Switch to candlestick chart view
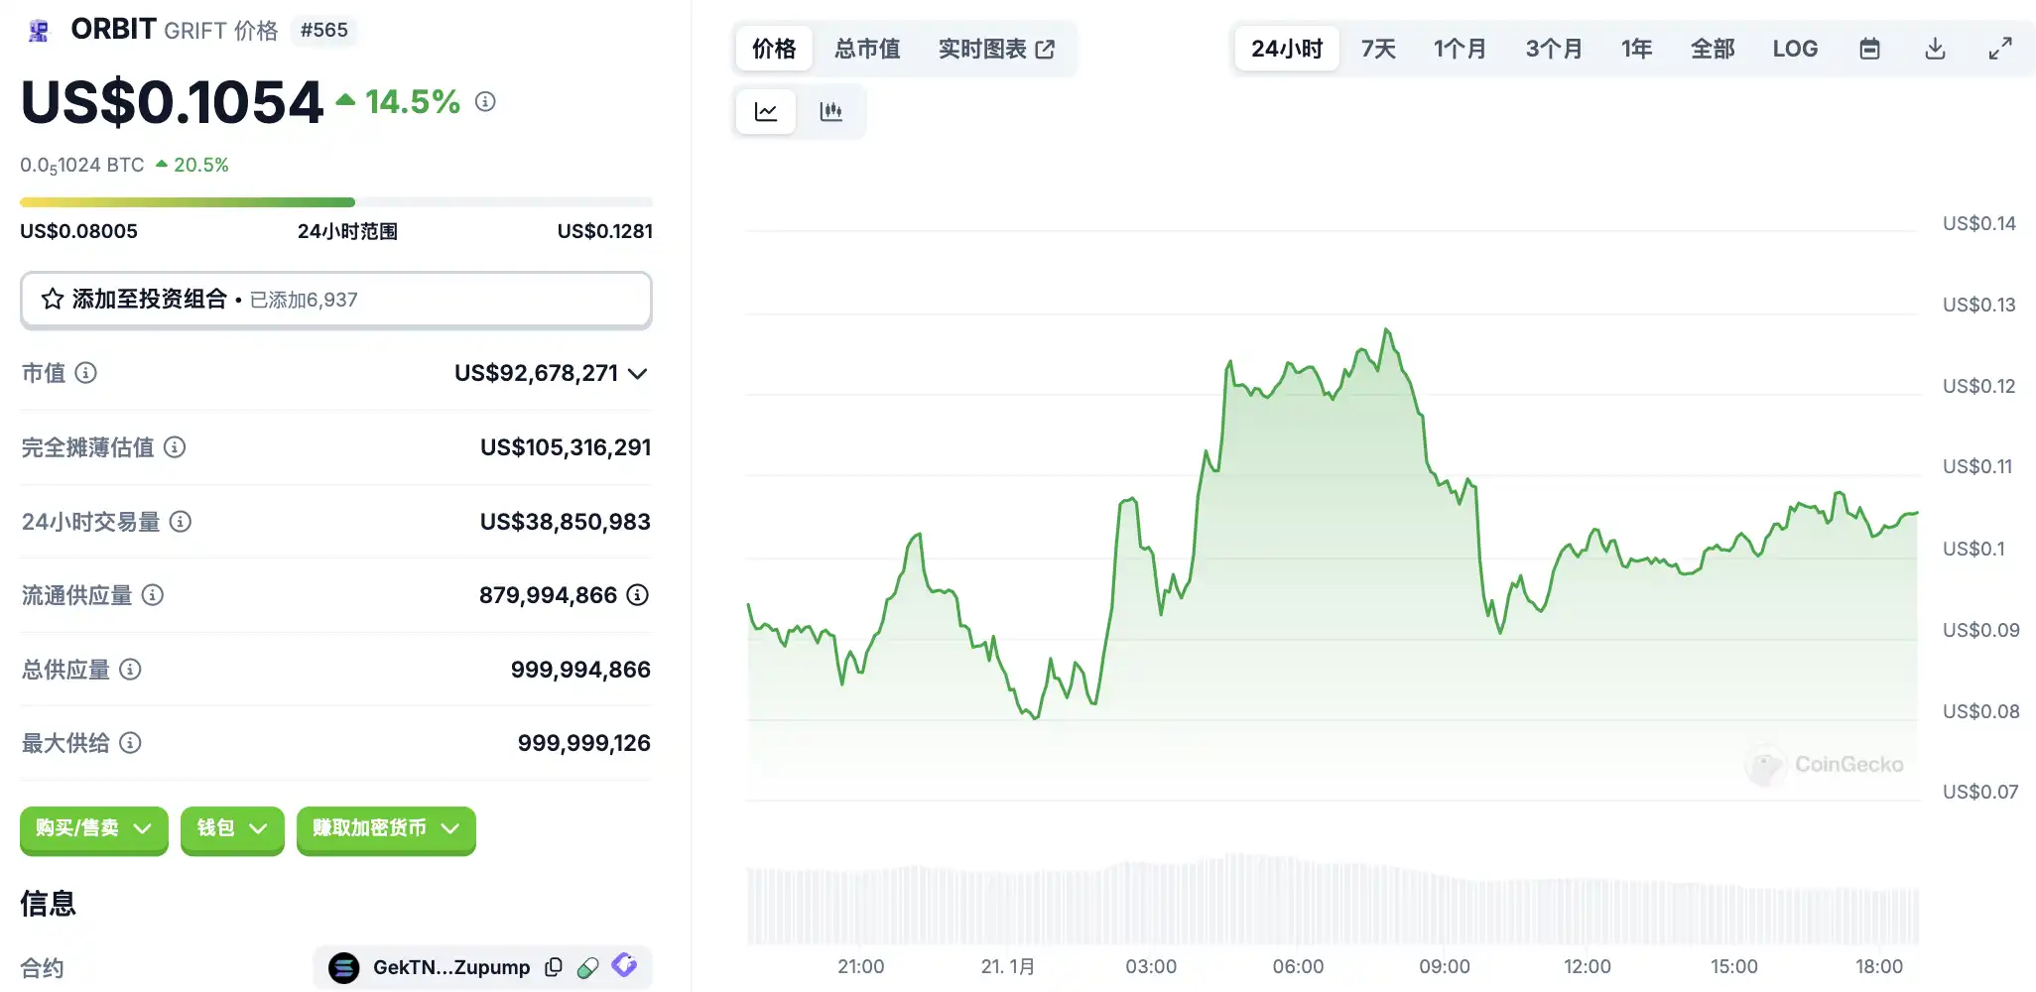The image size is (2036, 992). [x=830, y=111]
